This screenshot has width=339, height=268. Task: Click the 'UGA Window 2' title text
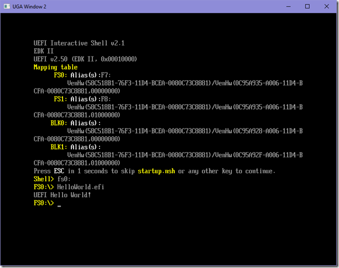tap(29, 7)
